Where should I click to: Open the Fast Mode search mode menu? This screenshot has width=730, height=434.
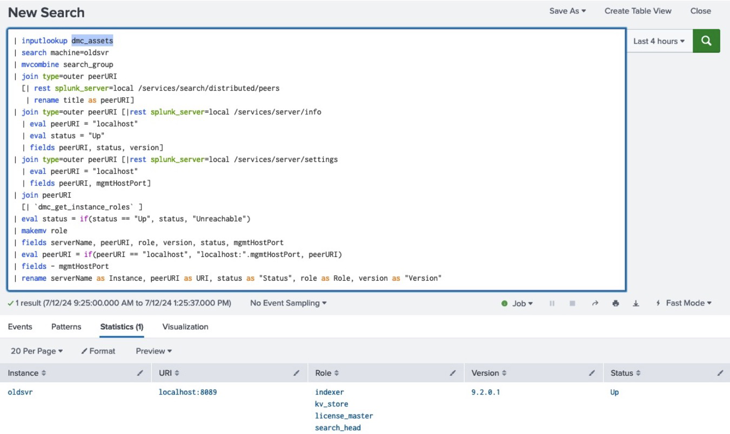click(x=683, y=303)
